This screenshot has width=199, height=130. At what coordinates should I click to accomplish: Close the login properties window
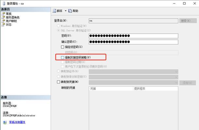pyautogui.click(x=194, y=4)
